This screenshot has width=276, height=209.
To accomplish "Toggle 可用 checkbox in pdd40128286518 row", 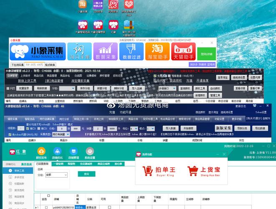I will [109, 207].
